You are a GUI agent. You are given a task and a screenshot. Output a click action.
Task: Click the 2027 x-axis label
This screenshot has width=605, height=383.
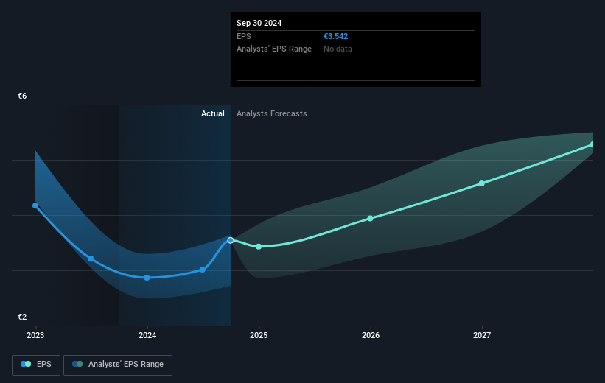(482, 336)
